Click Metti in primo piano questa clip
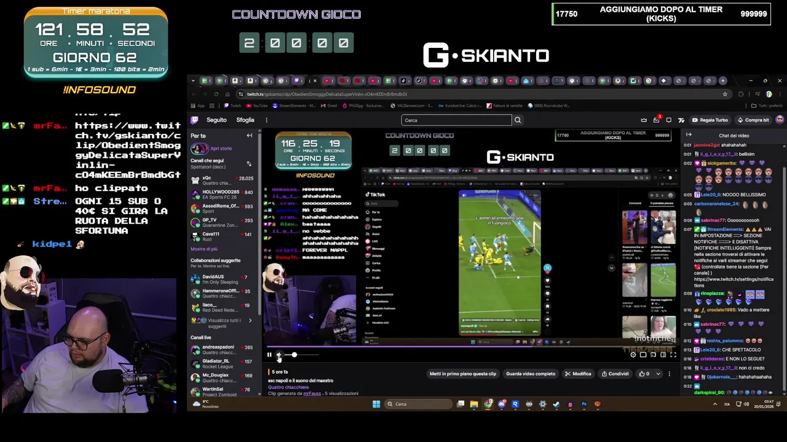787x442 pixels. [462, 374]
